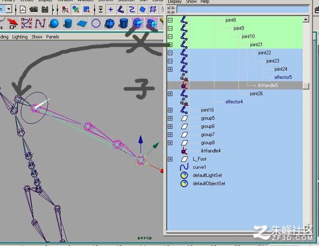Expand the group6 node in Outliner

[x=170, y=126]
